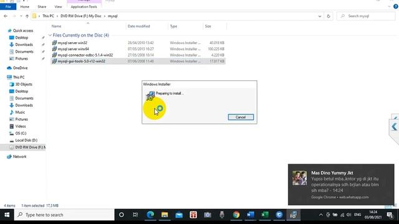The width and height of the screenshot is (399, 224).
Task: Refresh the mysql folder view
Action: click(x=329, y=16)
